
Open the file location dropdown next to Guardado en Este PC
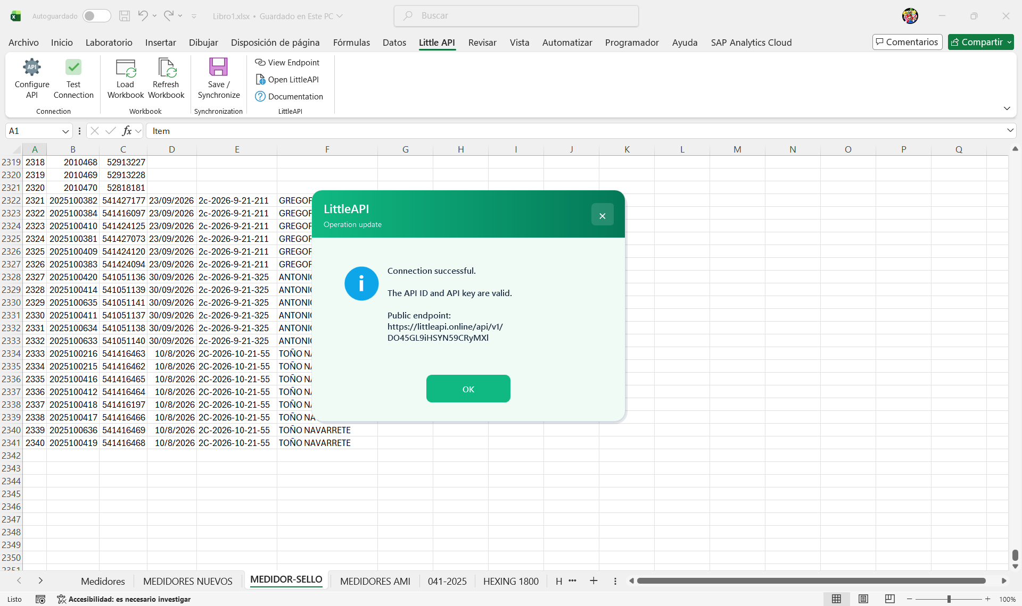(340, 16)
